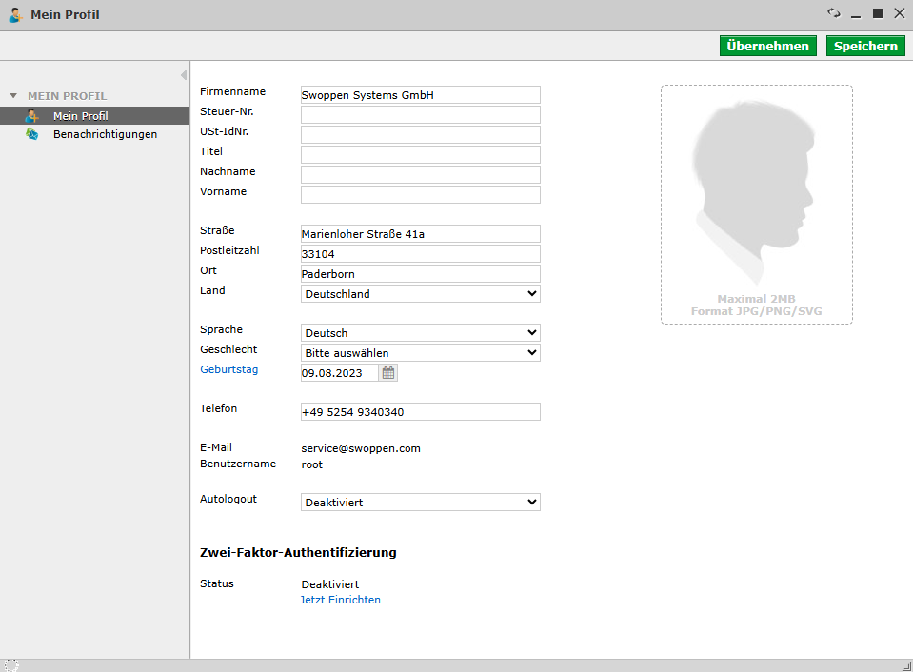Image resolution: width=913 pixels, height=672 pixels.
Task: Click the Übernehmen button
Action: coord(767,45)
